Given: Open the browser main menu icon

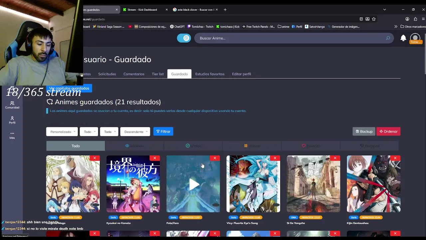Looking at the screenshot, I should [x=423, y=19].
